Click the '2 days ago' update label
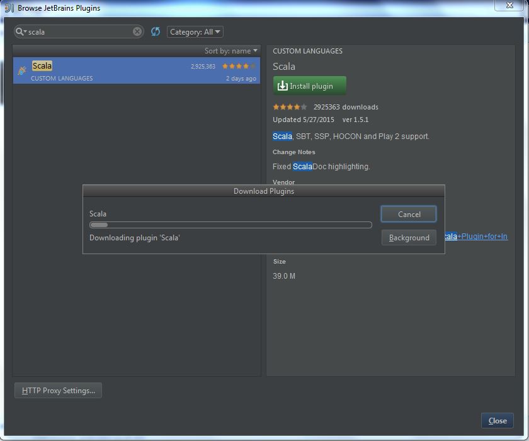The height and width of the screenshot is (441, 529). pos(241,79)
